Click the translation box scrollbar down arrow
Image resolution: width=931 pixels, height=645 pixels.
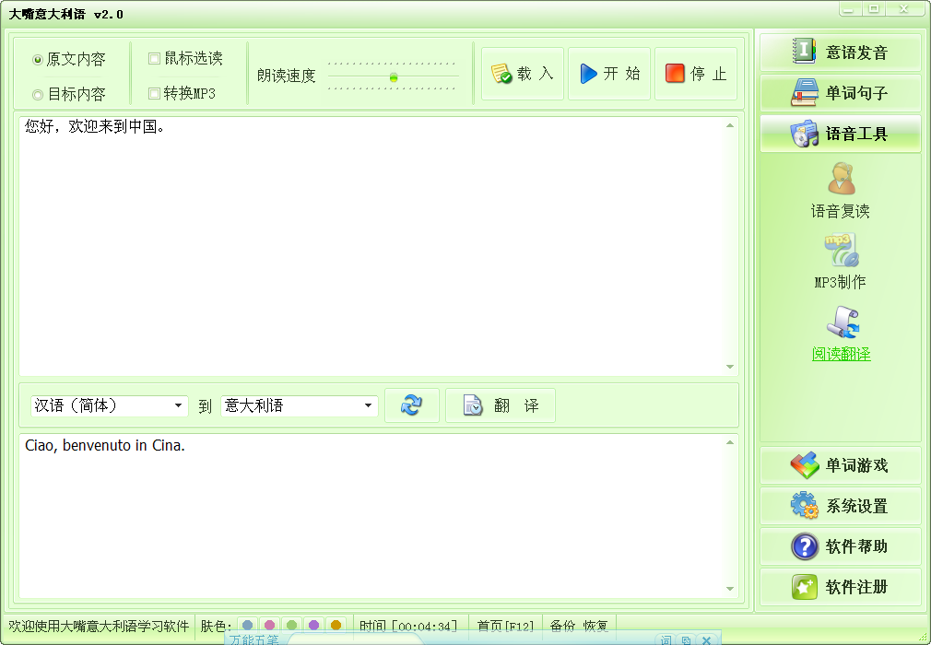(x=730, y=589)
